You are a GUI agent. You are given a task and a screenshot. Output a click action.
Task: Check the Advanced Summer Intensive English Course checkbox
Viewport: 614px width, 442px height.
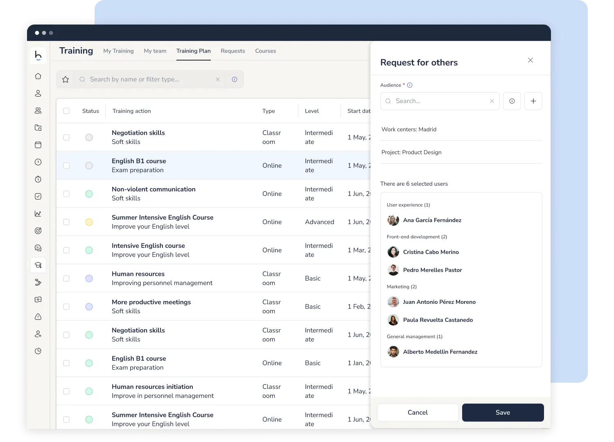66,222
